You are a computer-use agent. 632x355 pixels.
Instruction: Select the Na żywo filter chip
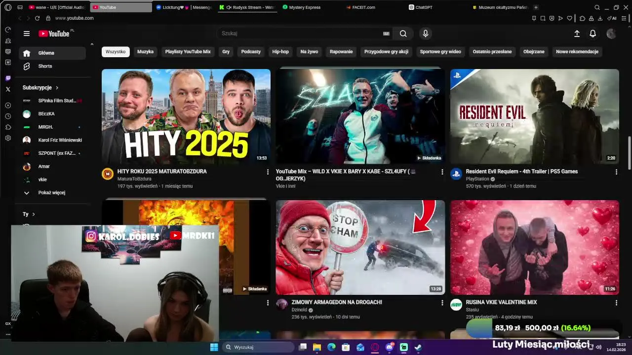pos(309,52)
